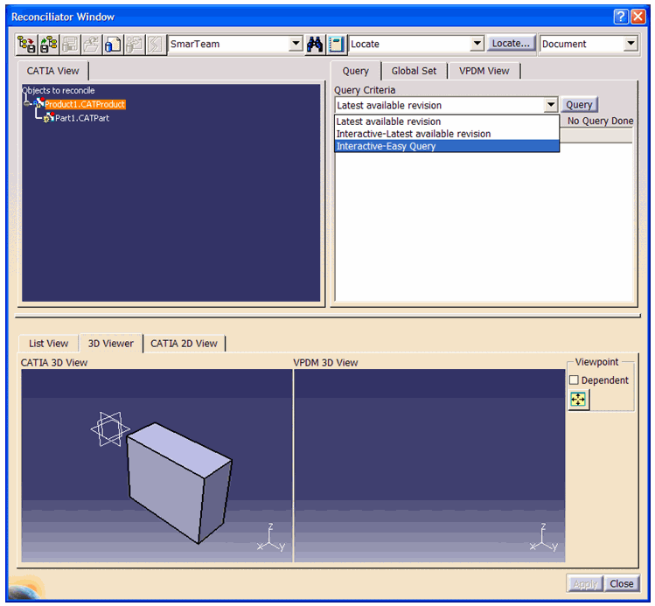Viewport: 655px width, 606px height.
Task: Select Part1.CATPart in the tree
Action: [x=81, y=118]
